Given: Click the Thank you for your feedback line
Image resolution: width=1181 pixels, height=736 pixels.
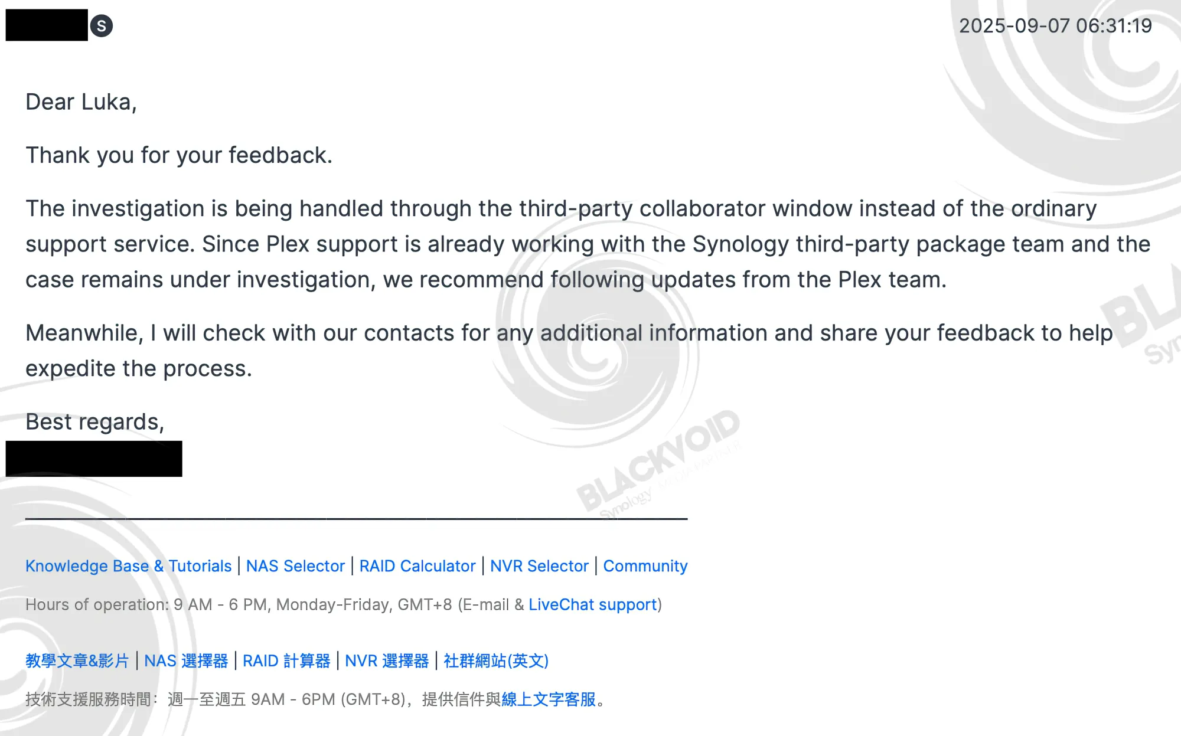Looking at the screenshot, I should click(179, 155).
